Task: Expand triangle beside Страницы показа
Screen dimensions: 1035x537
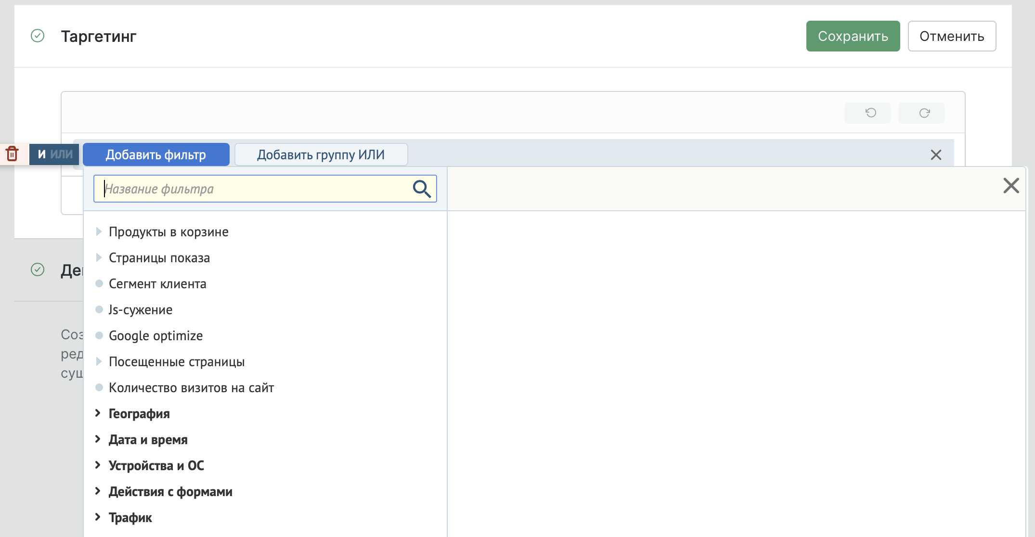Action: pyautogui.click(x=99, y=257)
